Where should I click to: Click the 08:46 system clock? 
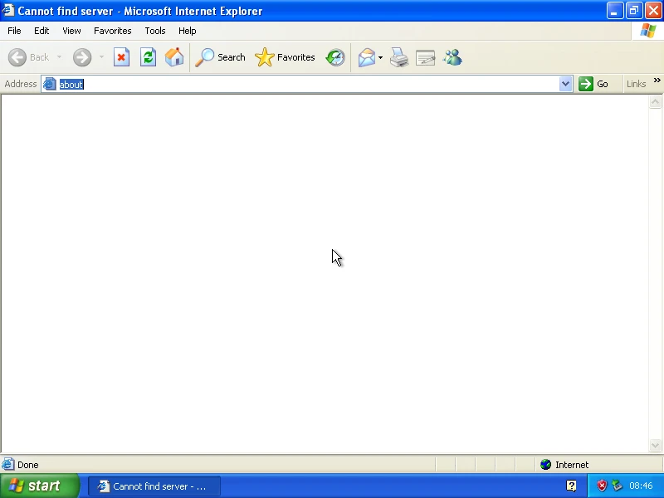[641, 486]
